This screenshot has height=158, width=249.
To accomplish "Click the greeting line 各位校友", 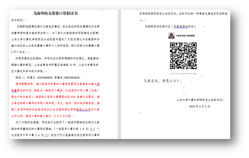I will point(18,20).
